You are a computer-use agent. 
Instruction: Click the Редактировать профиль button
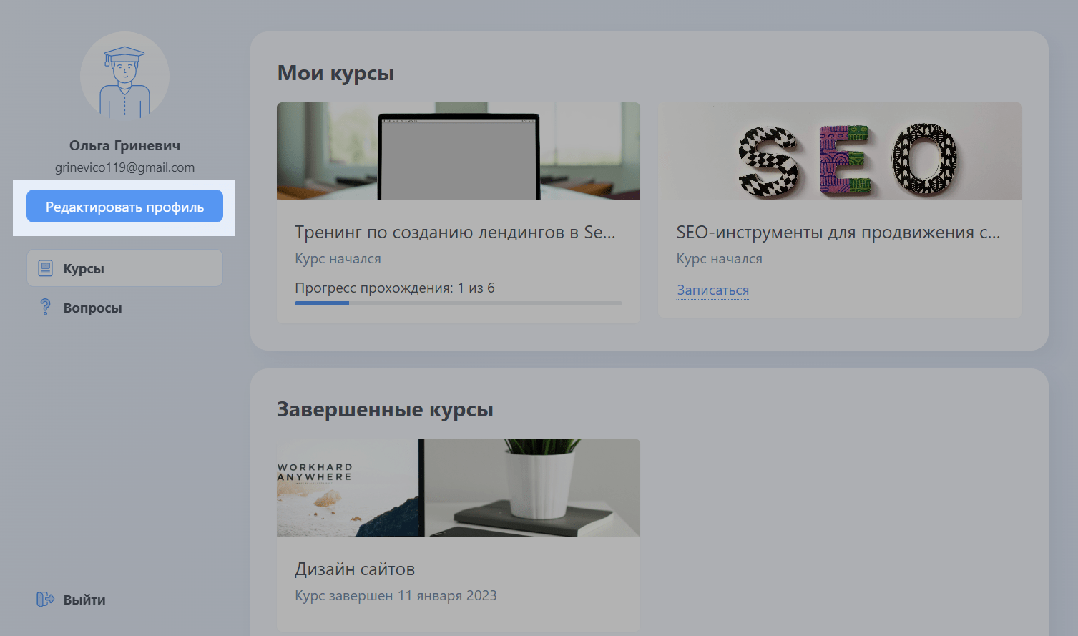(124, 206)
